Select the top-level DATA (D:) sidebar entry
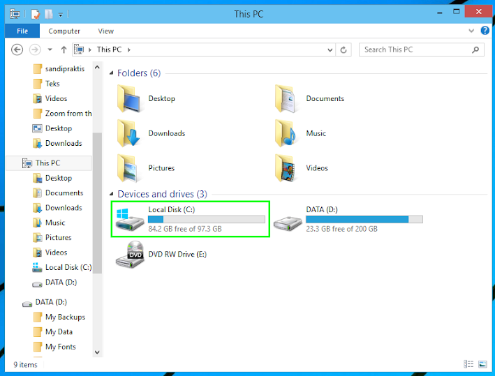Image resolution: width=495 pixels, height=376 pixels. pos(45,302)
